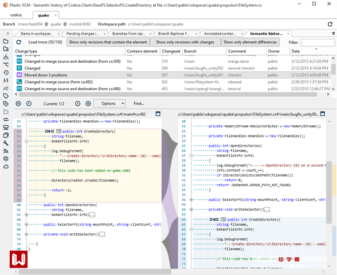Select Changed in merge source (from cs:492) row
This screenshot has width=337, height=275.
point(173,82)
